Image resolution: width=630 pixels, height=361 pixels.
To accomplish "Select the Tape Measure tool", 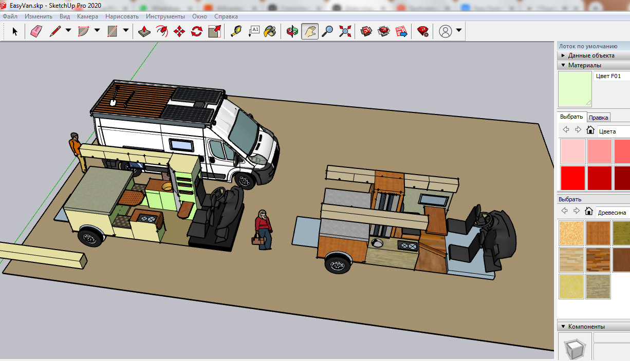I will (x=236, y=31).
